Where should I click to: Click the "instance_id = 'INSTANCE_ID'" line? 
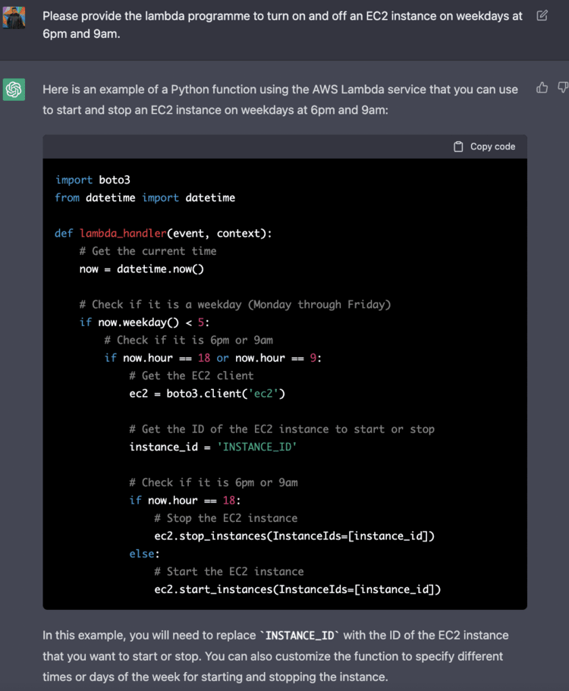[x=213, y=447]
